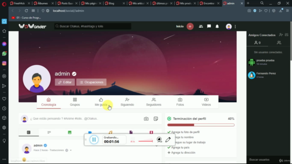Click the red plus create button
This screenshot has width=292, height=164.
click(x=190, y=26)
